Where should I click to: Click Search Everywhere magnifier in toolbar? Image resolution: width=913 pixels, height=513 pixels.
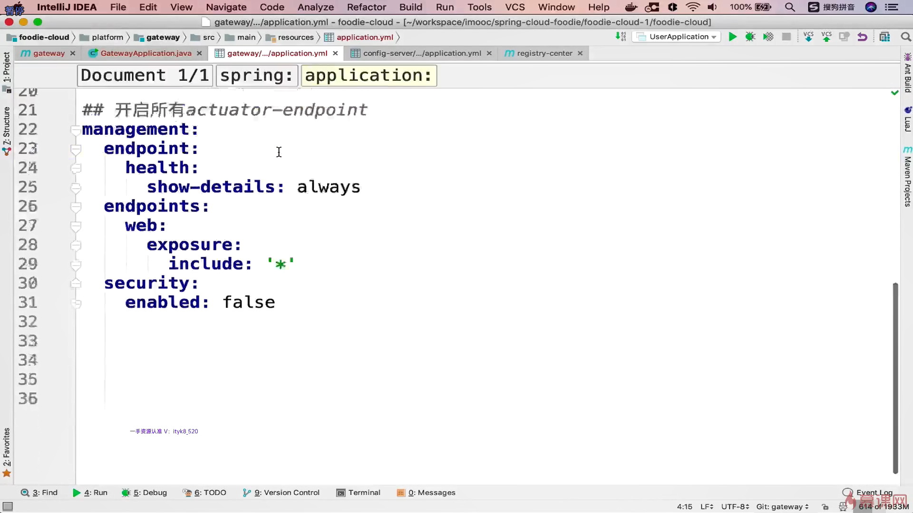click(905, 37)
